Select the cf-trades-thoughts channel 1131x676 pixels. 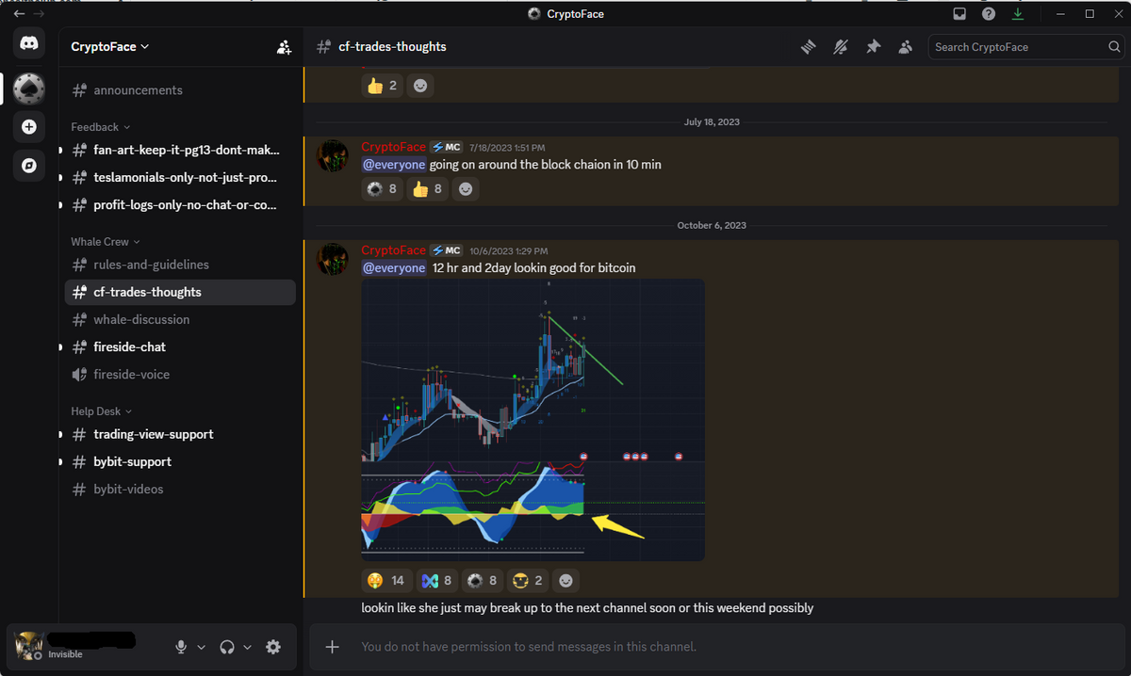180,292
